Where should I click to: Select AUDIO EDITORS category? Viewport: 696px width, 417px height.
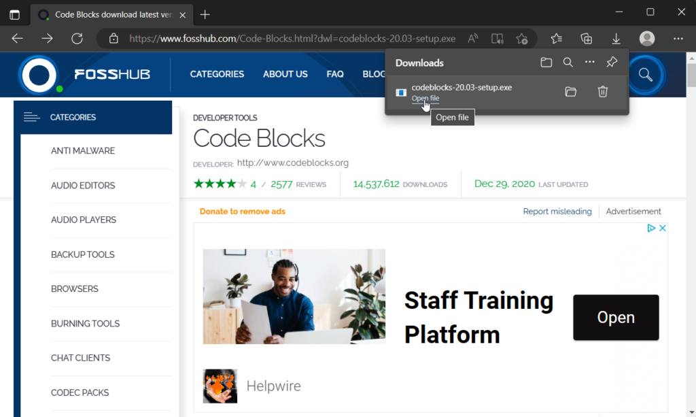point(83,186)
